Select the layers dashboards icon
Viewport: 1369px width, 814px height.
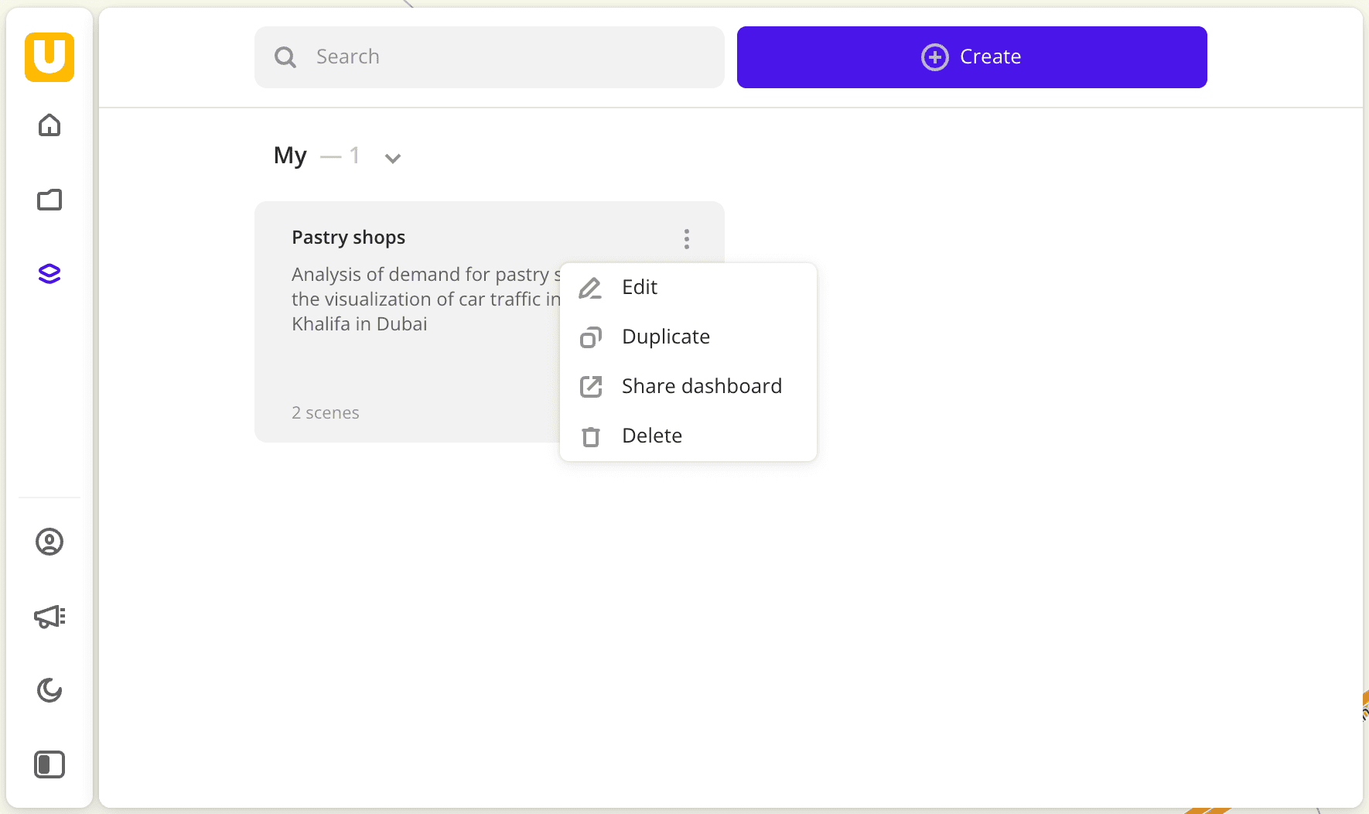pos(50,274)
